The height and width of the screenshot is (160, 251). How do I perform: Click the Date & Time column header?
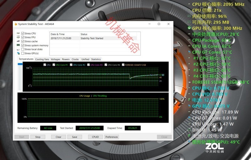coord(65,34)
